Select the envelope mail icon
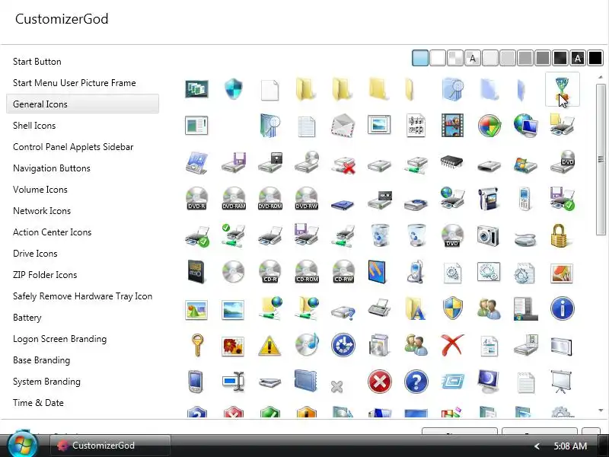 click(x=343, y=126)
